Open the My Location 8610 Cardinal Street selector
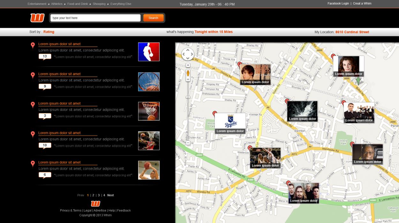 pos(352,32)
